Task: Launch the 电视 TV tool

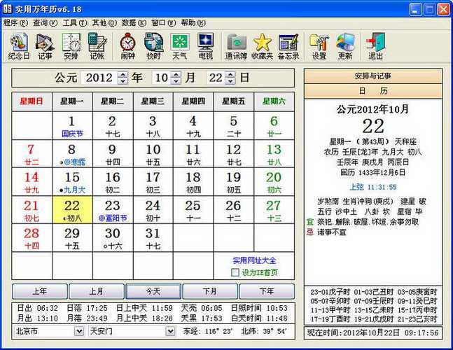Action: point(206,45)
